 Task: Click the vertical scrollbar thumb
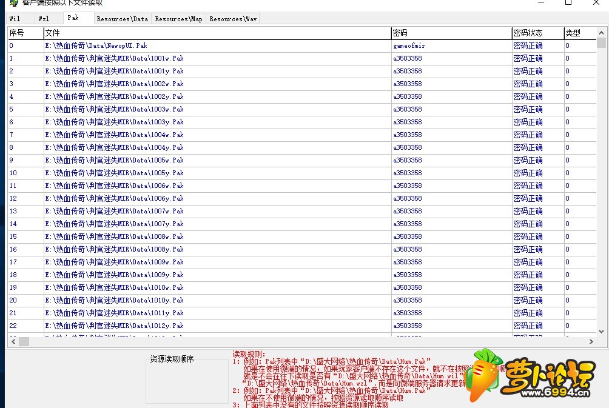601,42
